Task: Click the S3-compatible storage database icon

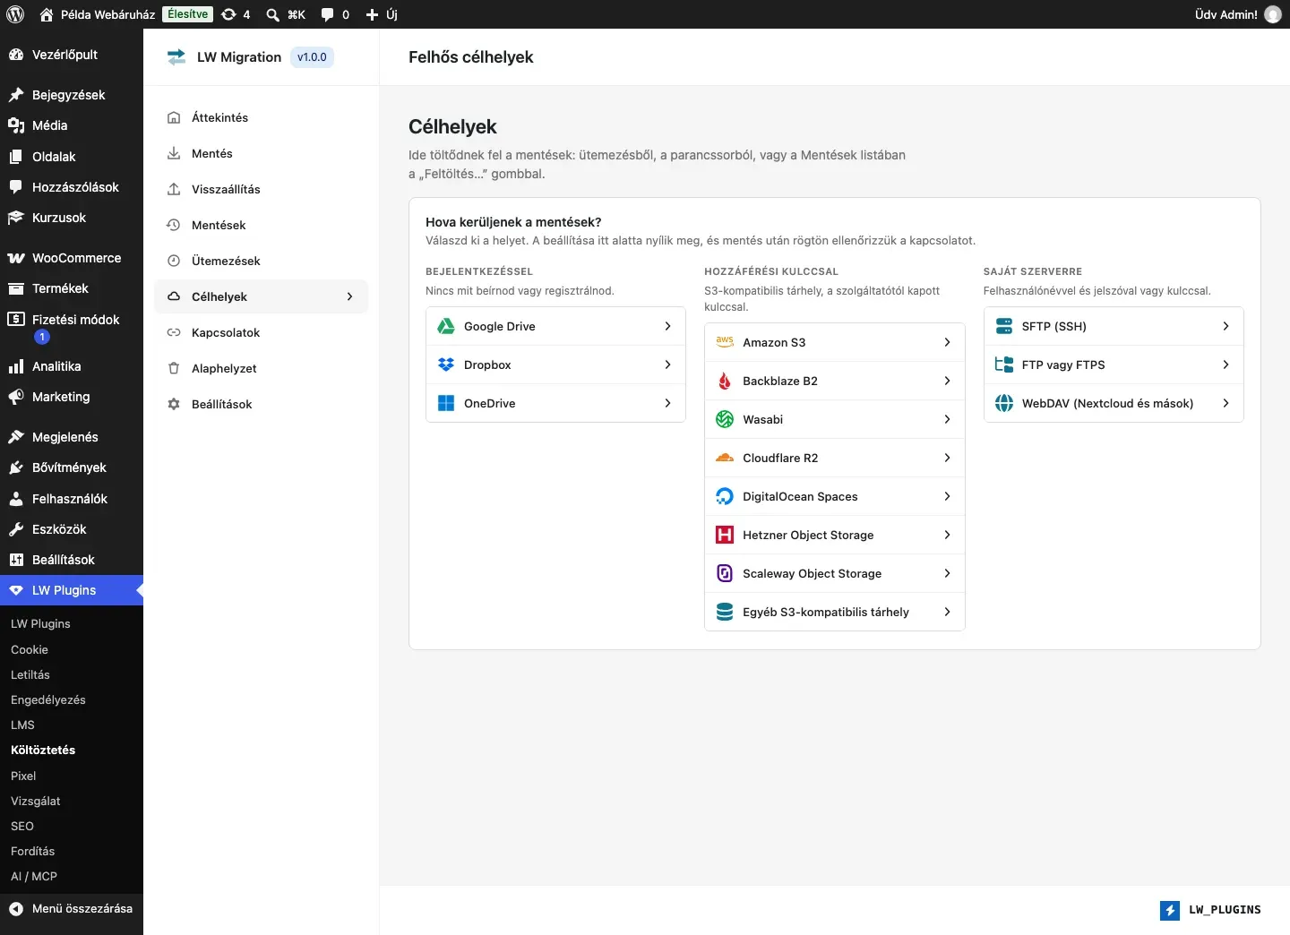Action: point(725,612)
